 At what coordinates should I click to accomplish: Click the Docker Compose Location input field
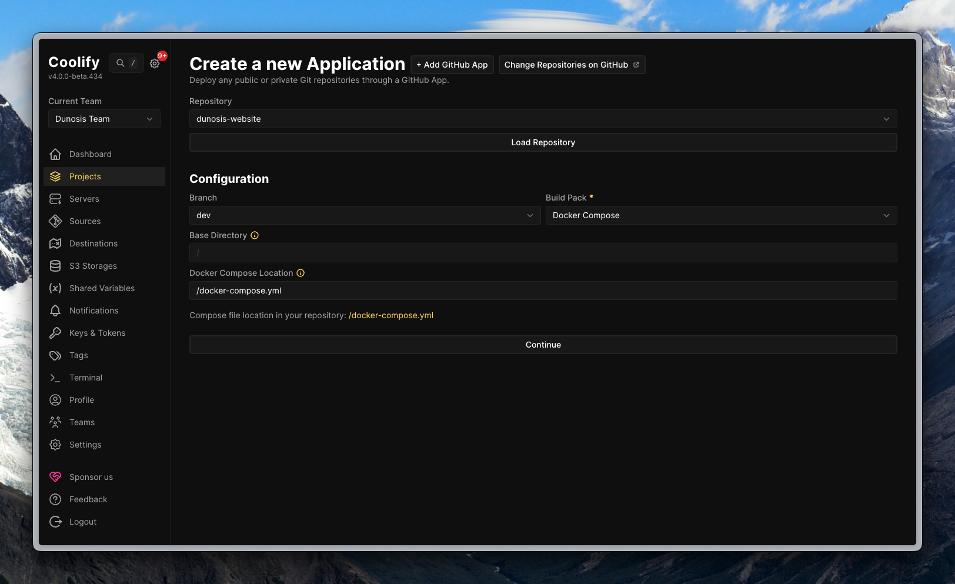(x=543, y=291)
